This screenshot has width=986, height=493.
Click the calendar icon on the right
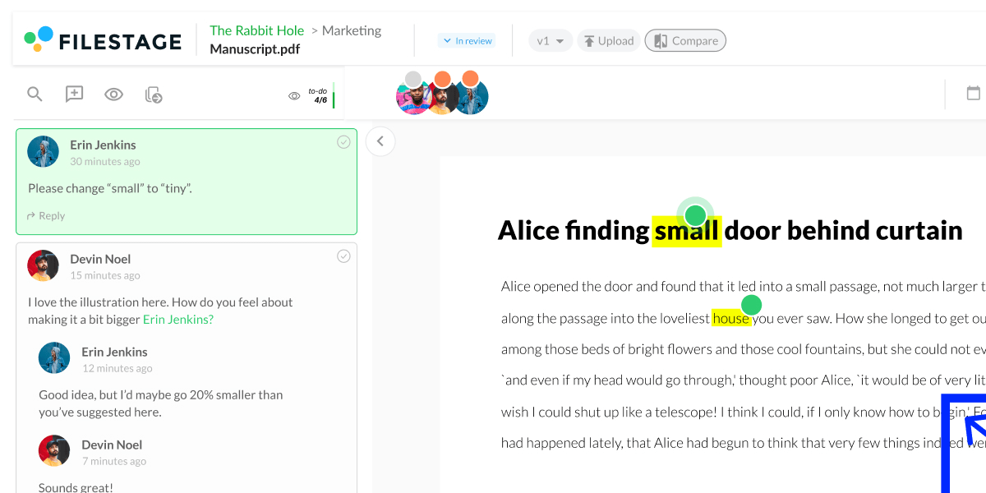(x=974, y=94)
